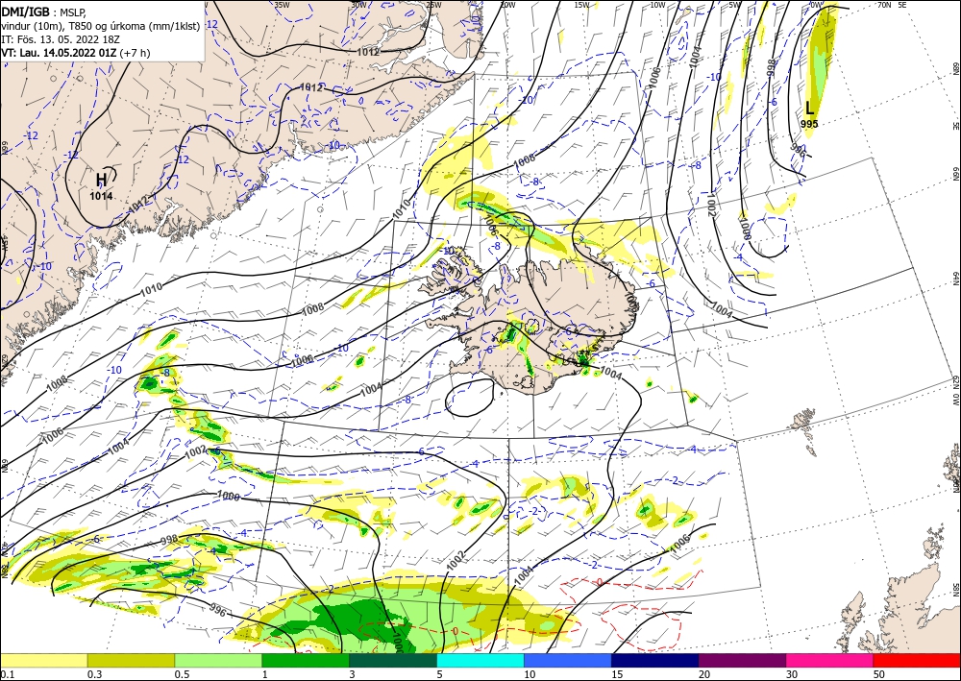This screenshot has width=961, height=681.
Task: Click the 20 legend scale label
Action: (x=704, y=674)
